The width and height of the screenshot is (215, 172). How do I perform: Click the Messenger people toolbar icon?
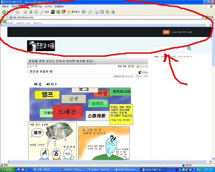click(113, 12)
